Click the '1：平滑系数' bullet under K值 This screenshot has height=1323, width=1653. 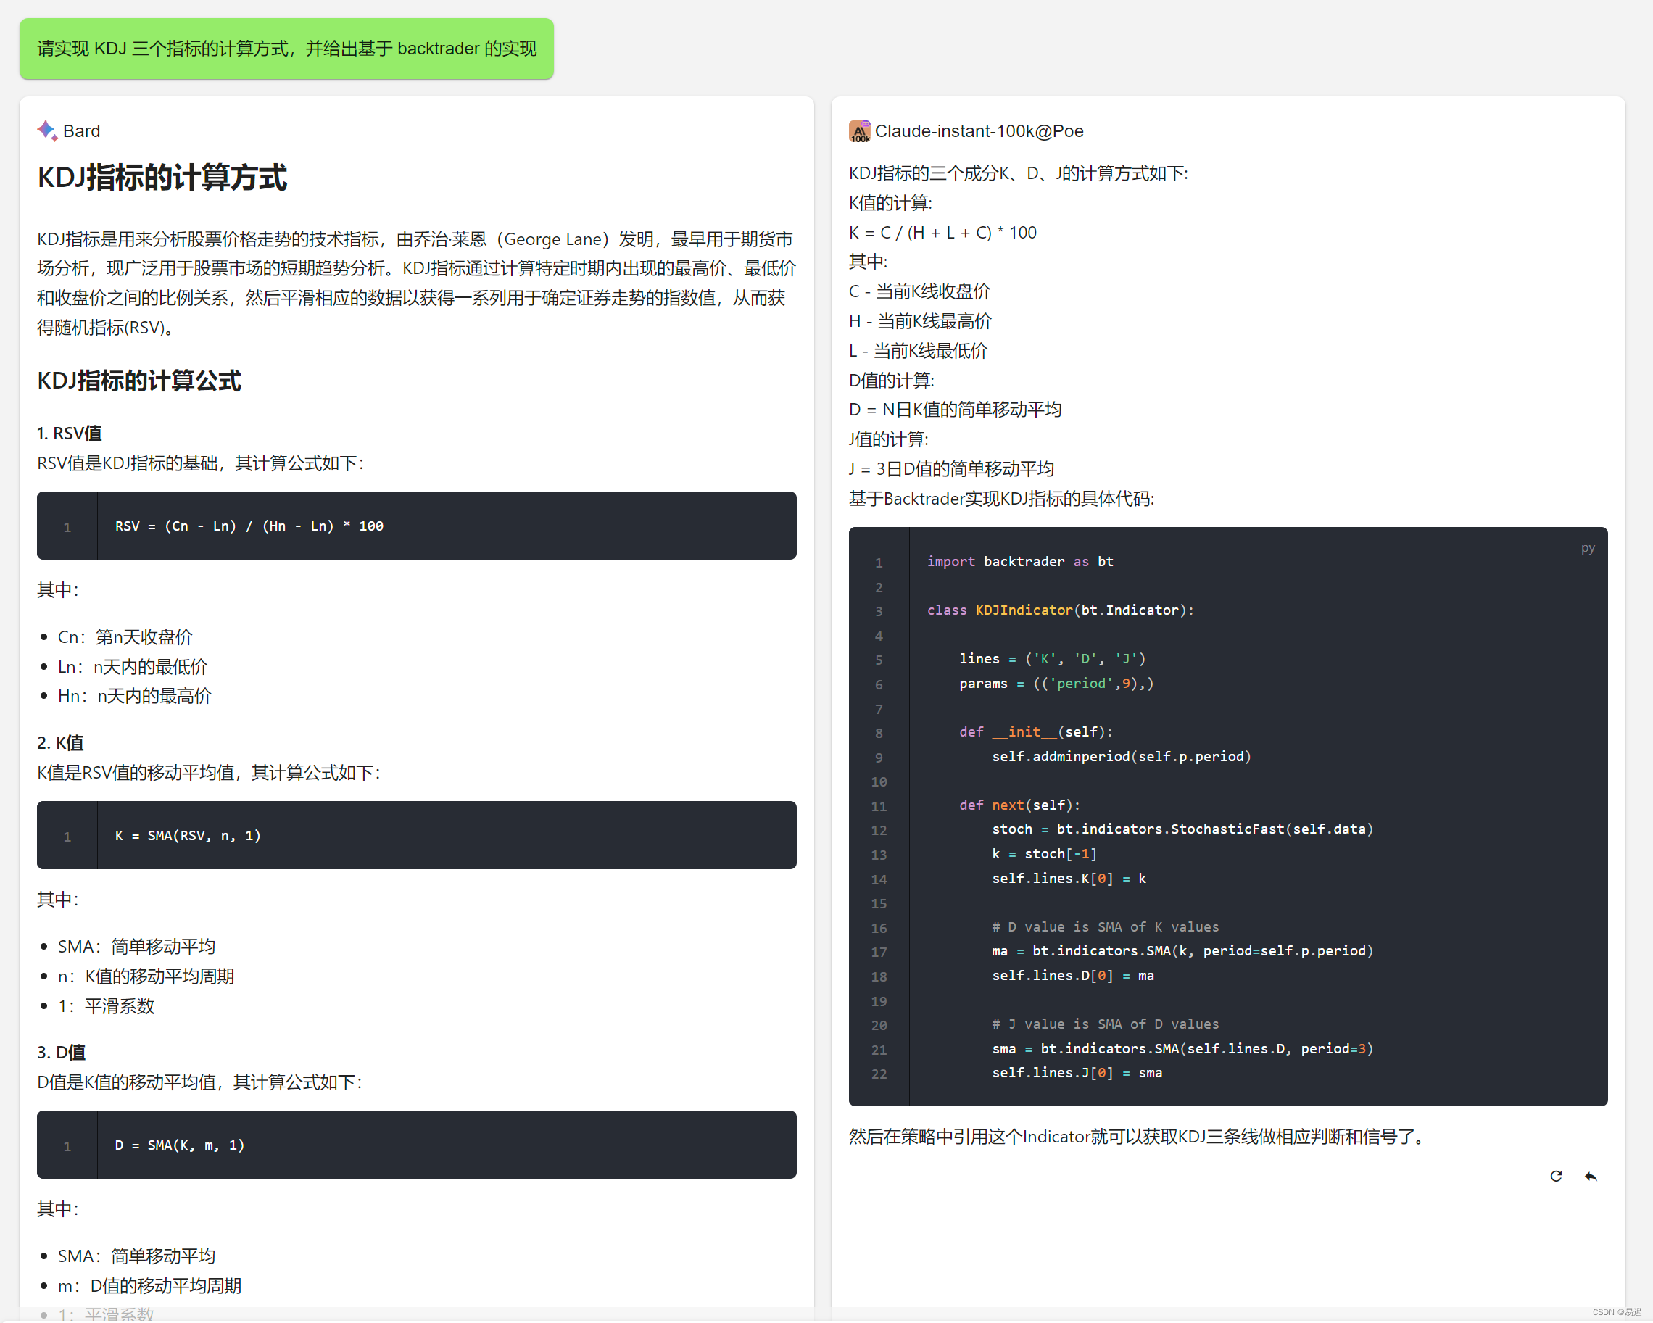coord(107,1006)
